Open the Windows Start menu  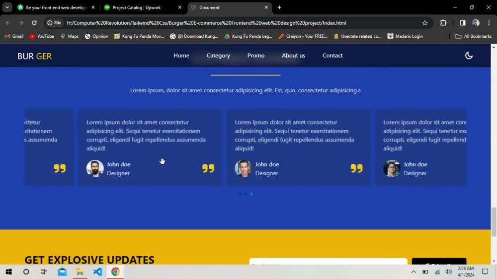click(x=8, y=272)
